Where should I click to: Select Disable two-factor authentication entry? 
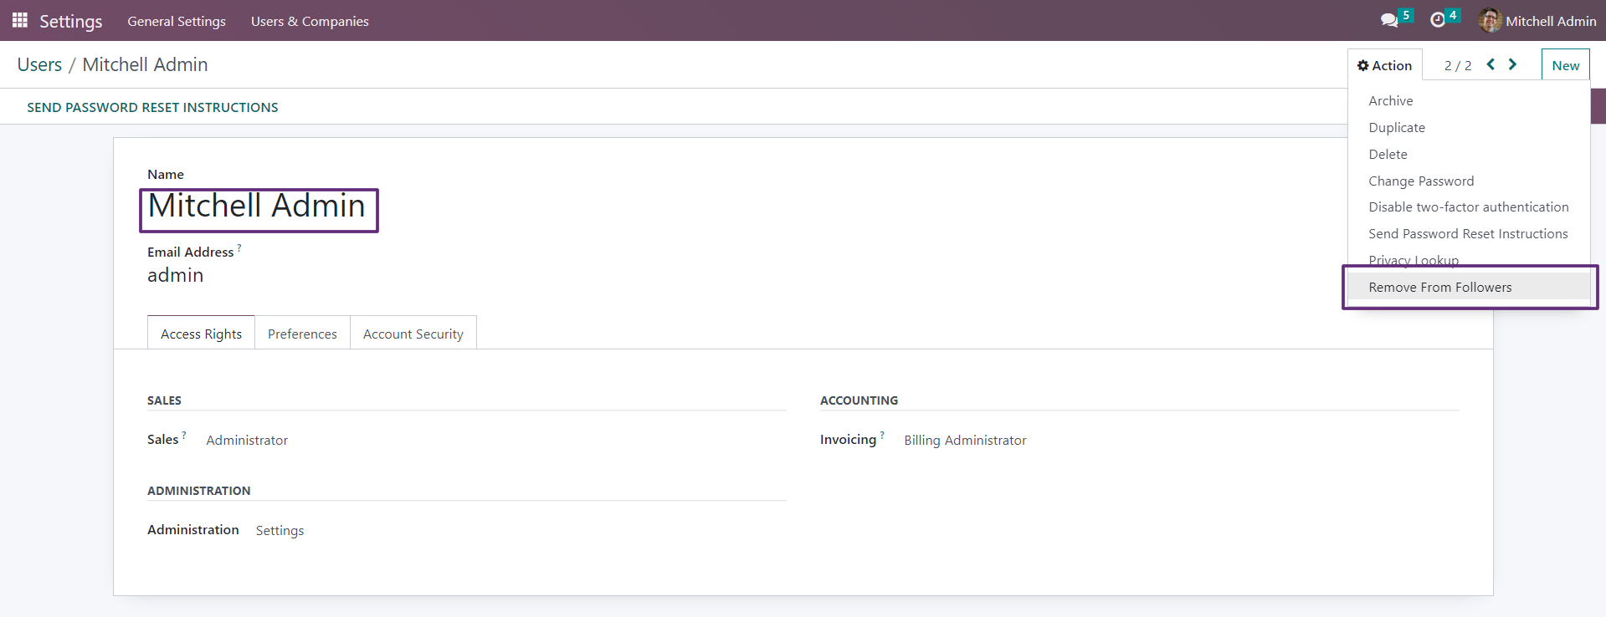[x=1469, y=207]
